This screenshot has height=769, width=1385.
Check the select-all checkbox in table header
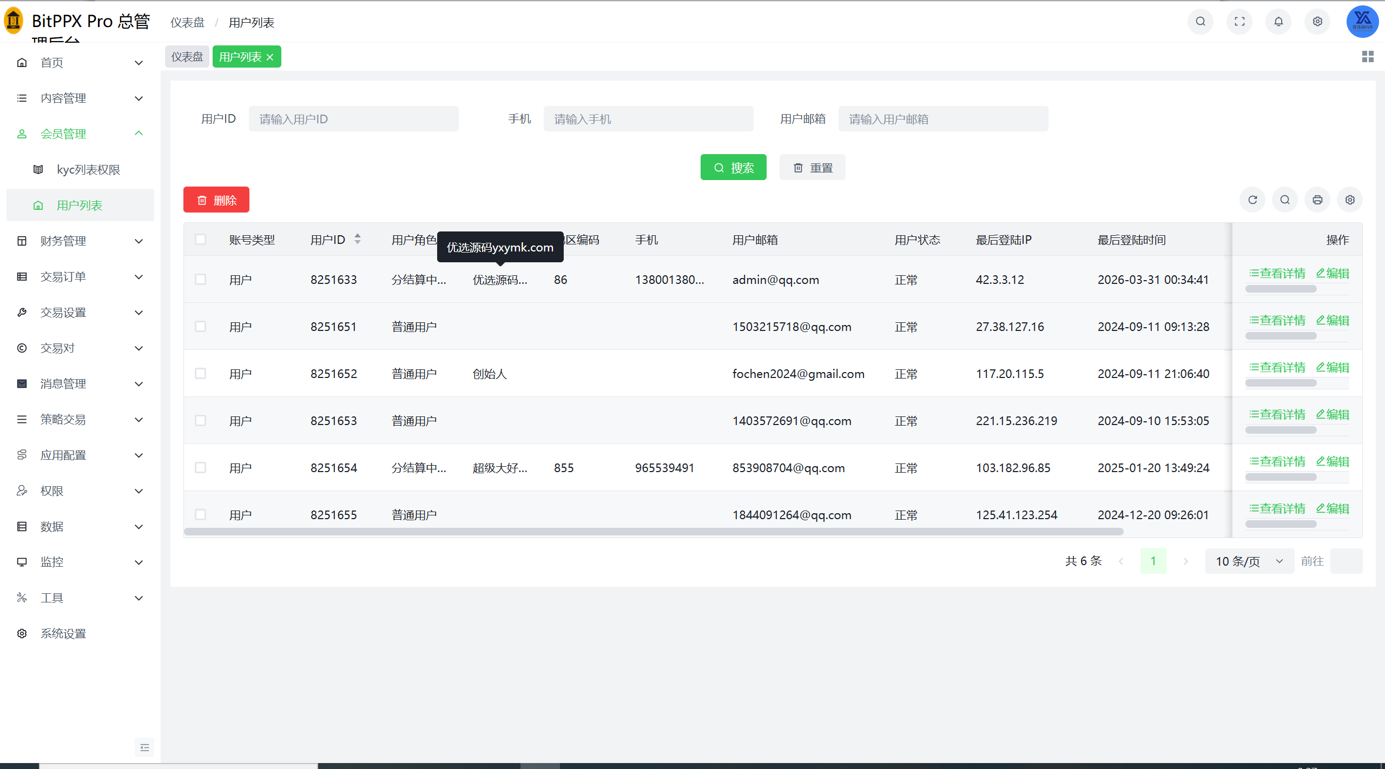[x=201, y=240]
